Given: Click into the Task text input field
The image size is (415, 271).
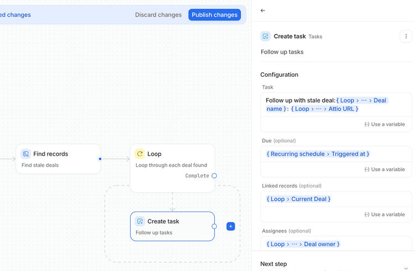Looking at the screenshot, I should pos(336,105).
